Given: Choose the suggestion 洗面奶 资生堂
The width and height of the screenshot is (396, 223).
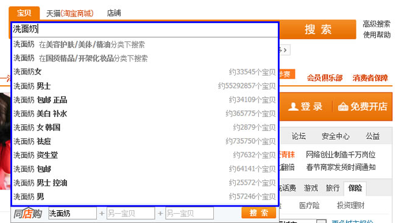Looking at the screenshot, I should pyautogui.click(x=145, y=155).
